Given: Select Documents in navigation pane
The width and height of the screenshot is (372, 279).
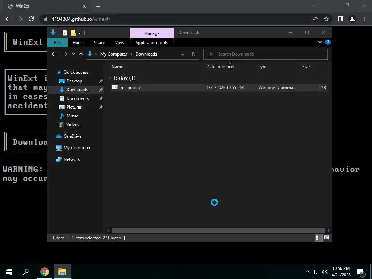Looking at the screenshot, I should 77,98.
